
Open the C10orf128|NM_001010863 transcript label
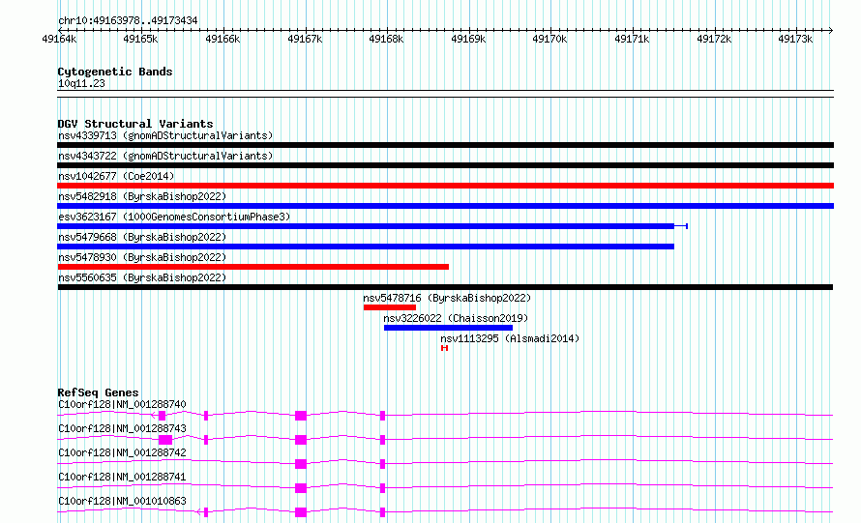(122, 501)
